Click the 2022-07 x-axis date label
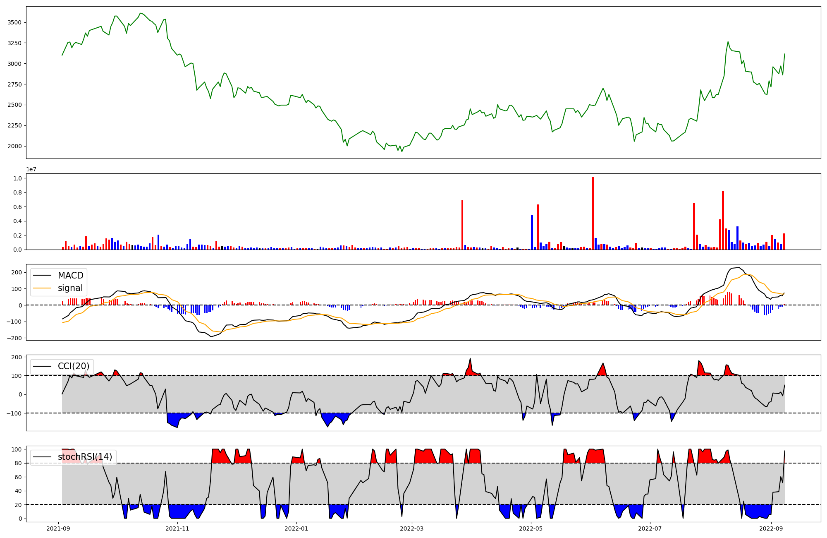 coord(650,528)
